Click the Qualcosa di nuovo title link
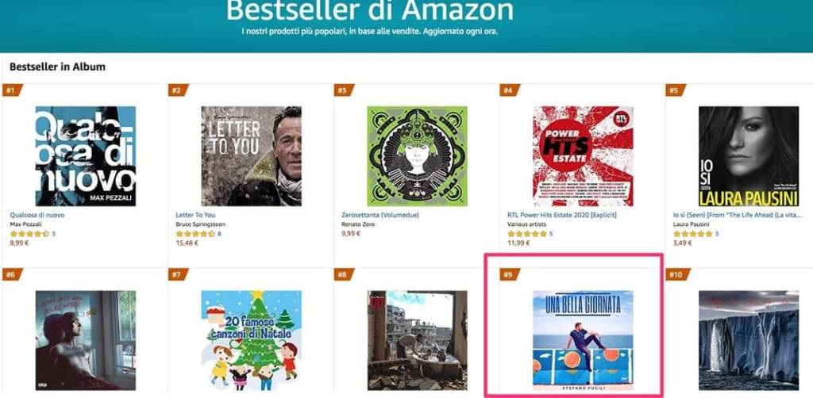813x398 pixels. click(x=37, y=215)
